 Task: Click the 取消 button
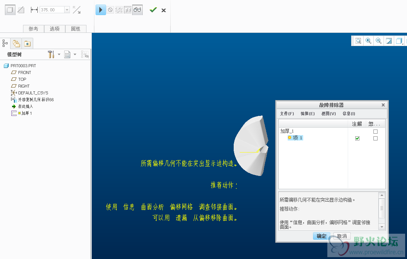(x=342, y=236)
